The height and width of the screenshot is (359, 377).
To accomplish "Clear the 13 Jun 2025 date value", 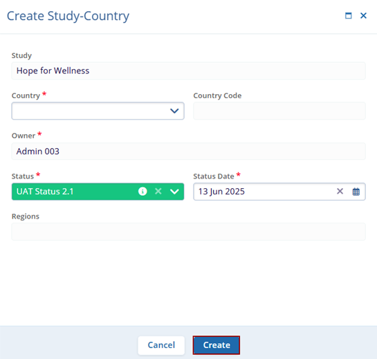I will click(x=340, y=192).
